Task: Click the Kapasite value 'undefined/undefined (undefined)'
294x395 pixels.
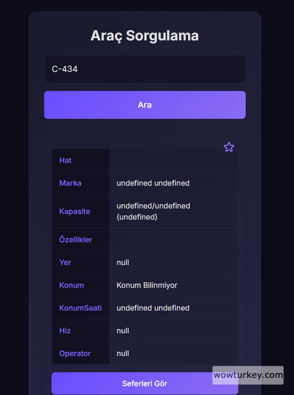Action: click(x=153, y=211)
